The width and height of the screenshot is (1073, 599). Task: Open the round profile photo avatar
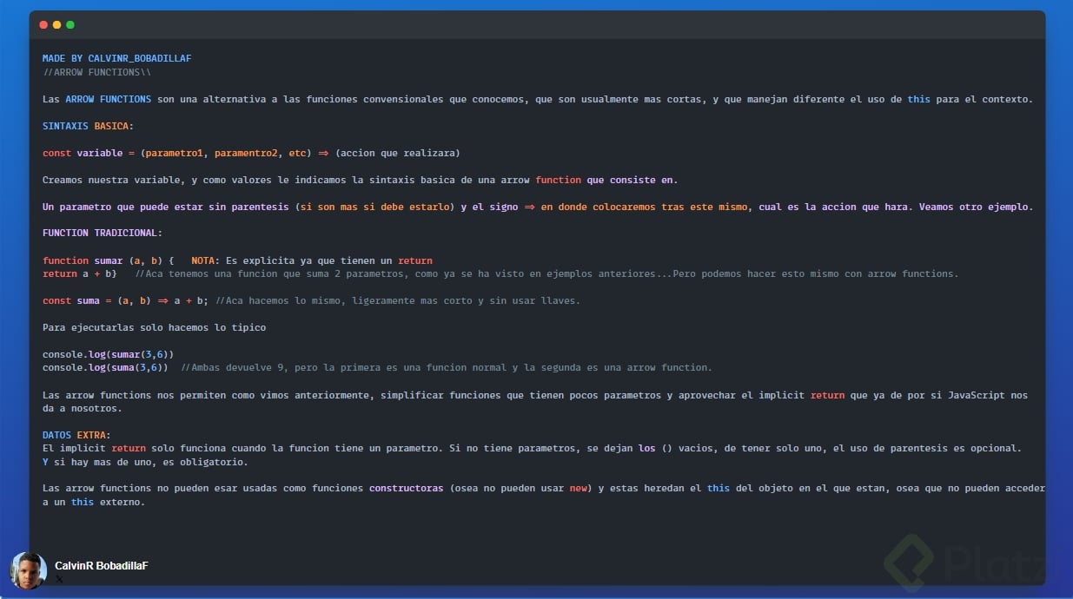point(28,571)
